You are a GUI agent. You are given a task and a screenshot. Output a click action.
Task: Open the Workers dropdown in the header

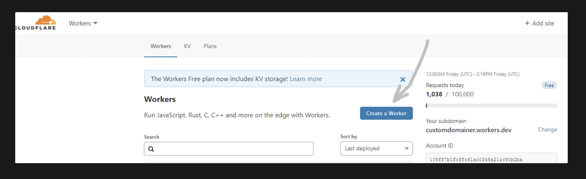83,23
